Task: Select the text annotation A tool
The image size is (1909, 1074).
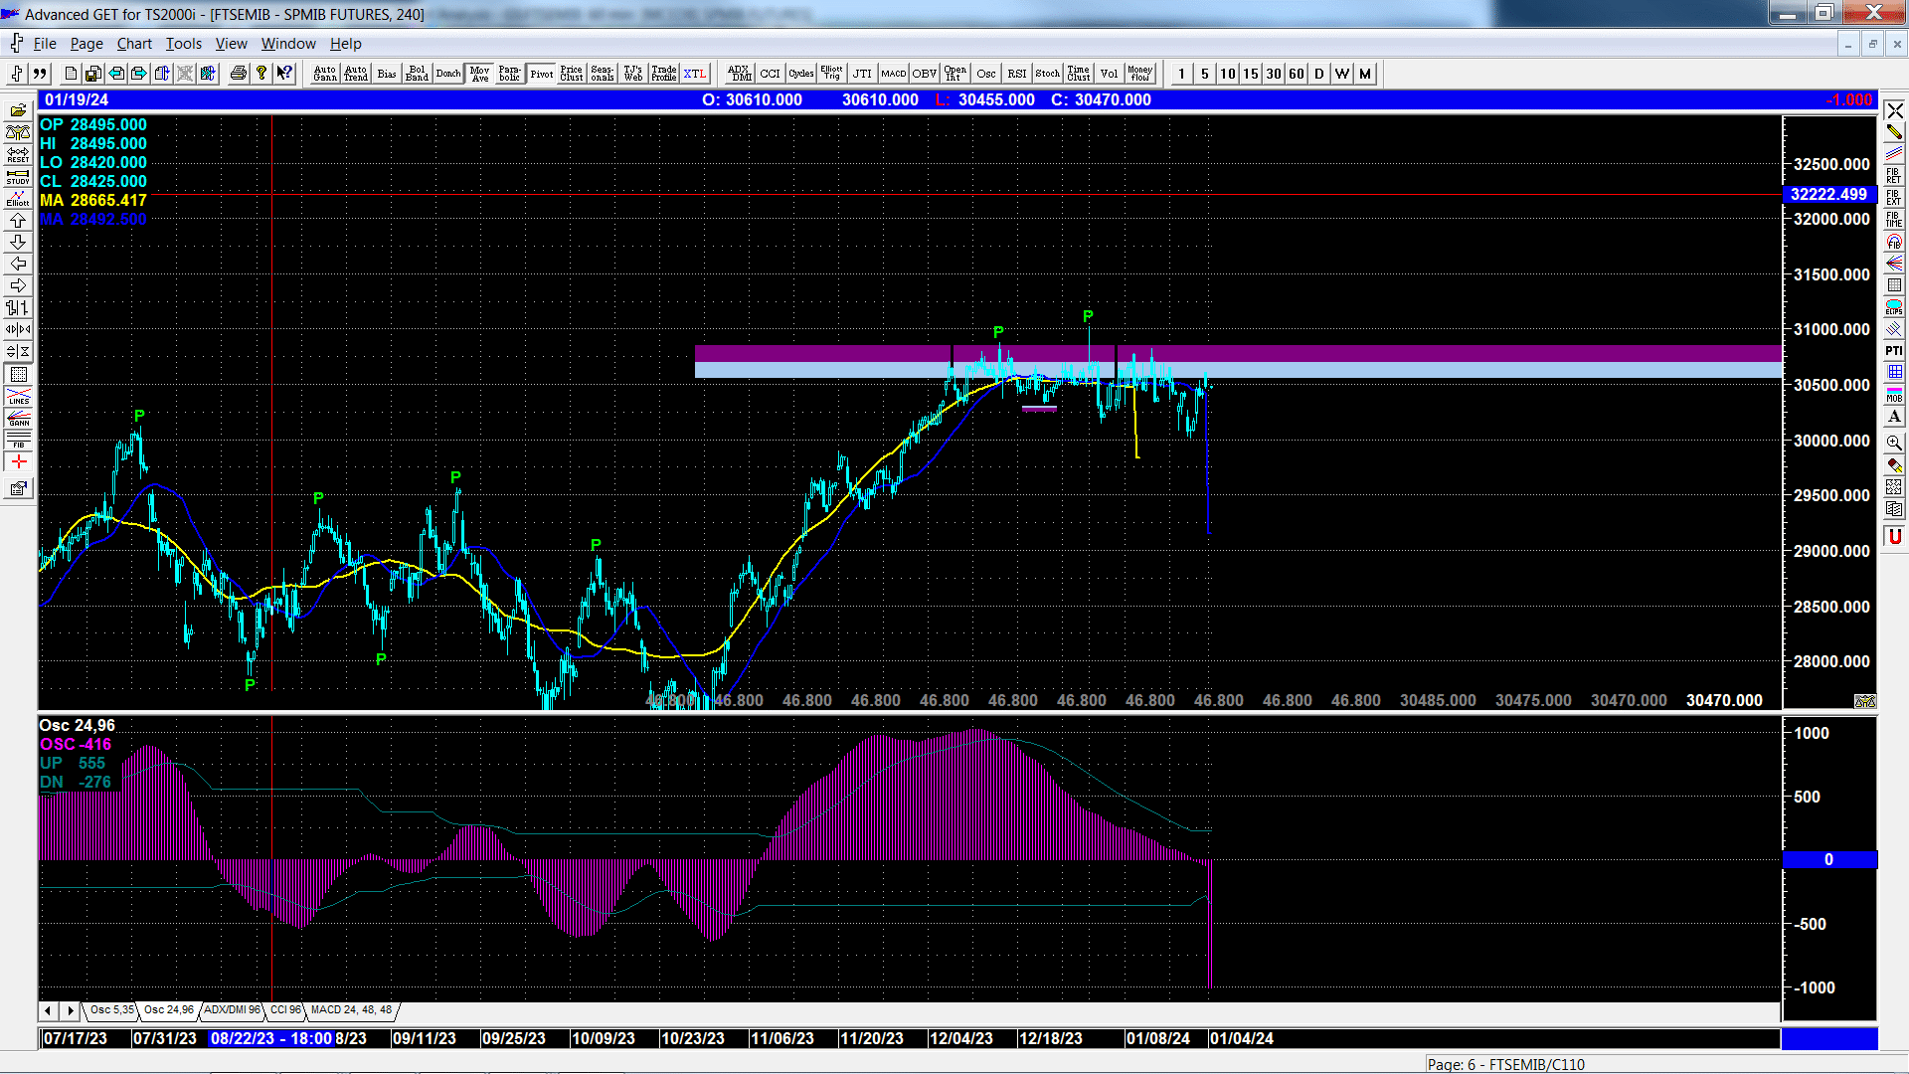Action: pyautogui.click(x=1894, y=418)
